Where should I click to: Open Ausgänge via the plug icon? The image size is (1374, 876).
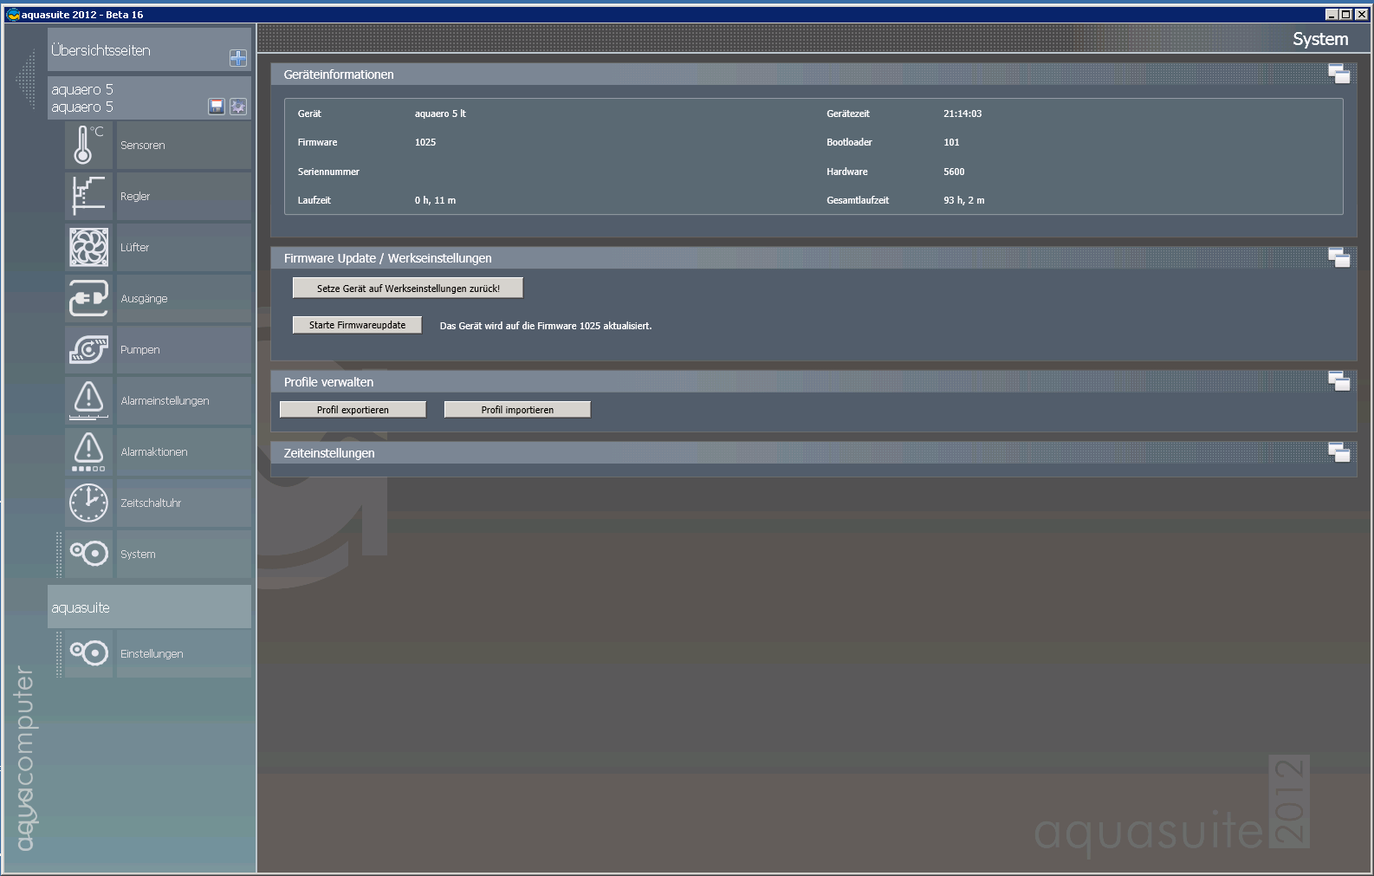(x=89, y=298)
